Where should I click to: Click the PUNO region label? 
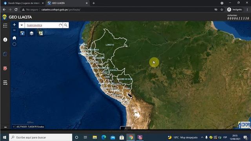pos(127,89)
